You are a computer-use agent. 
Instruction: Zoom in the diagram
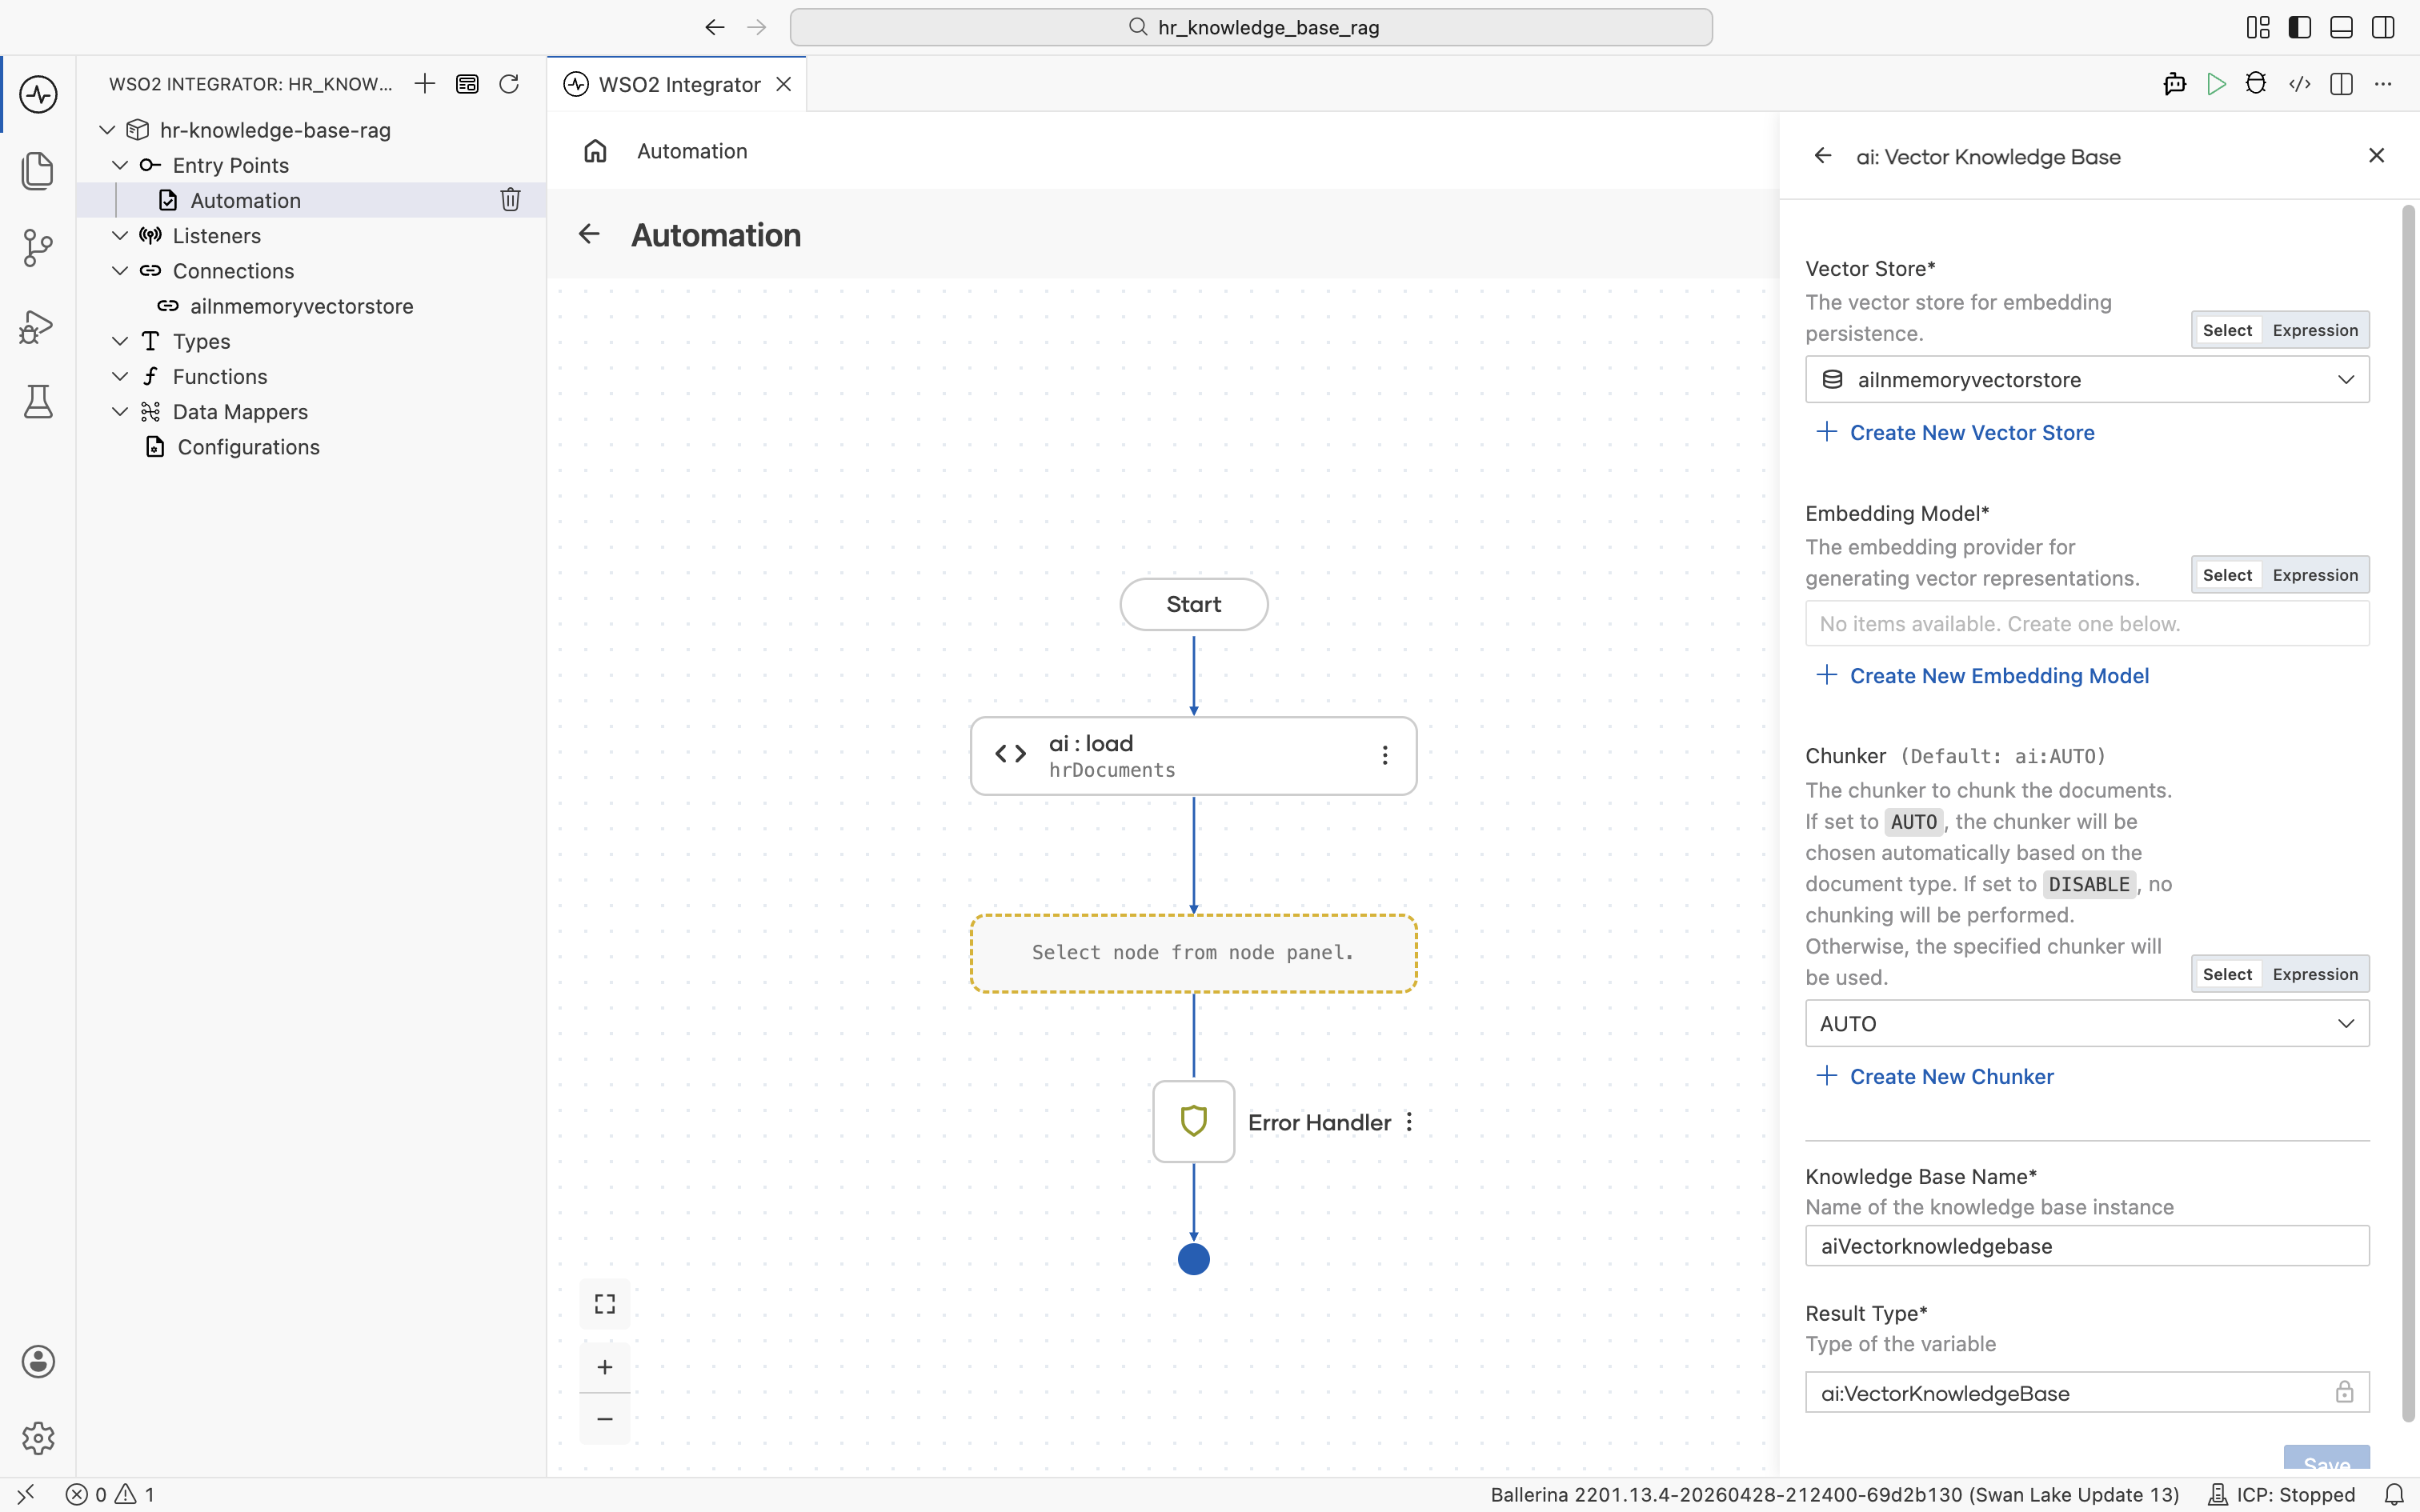605,1367
